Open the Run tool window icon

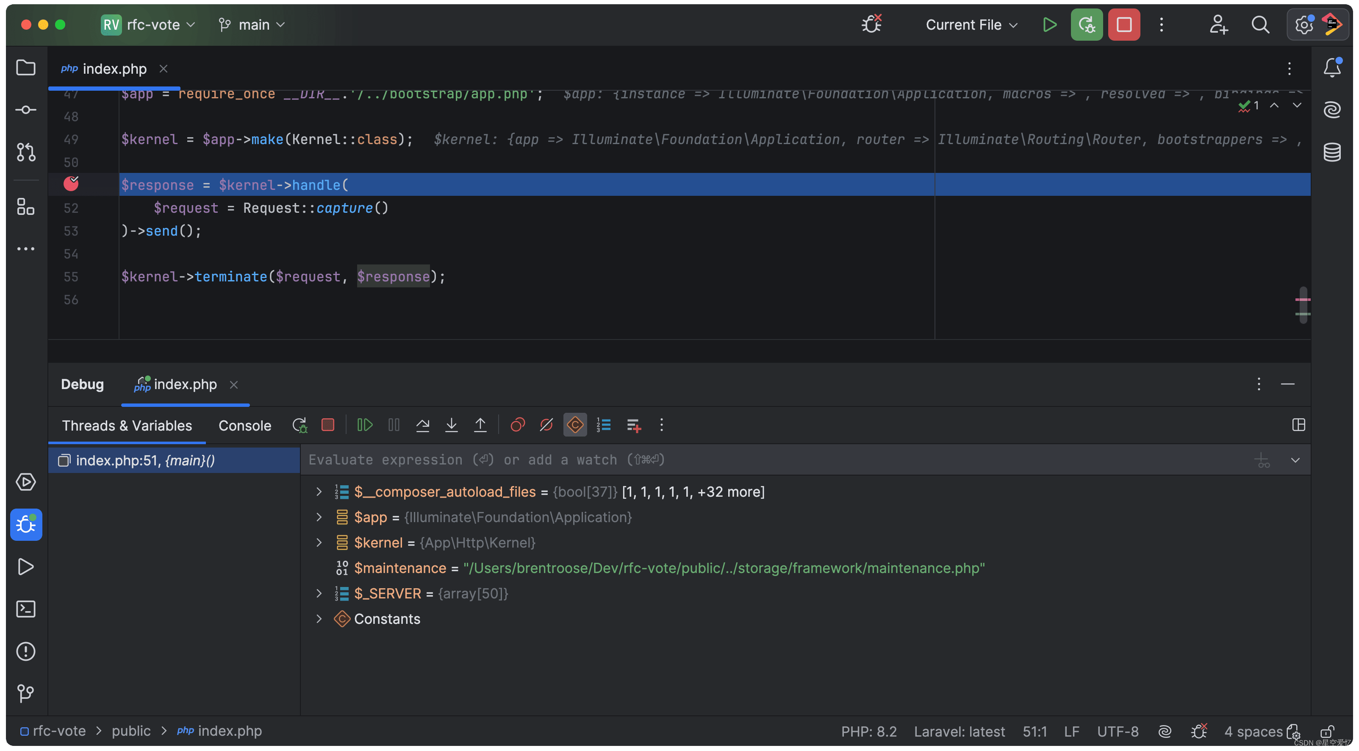click(25, 567)
